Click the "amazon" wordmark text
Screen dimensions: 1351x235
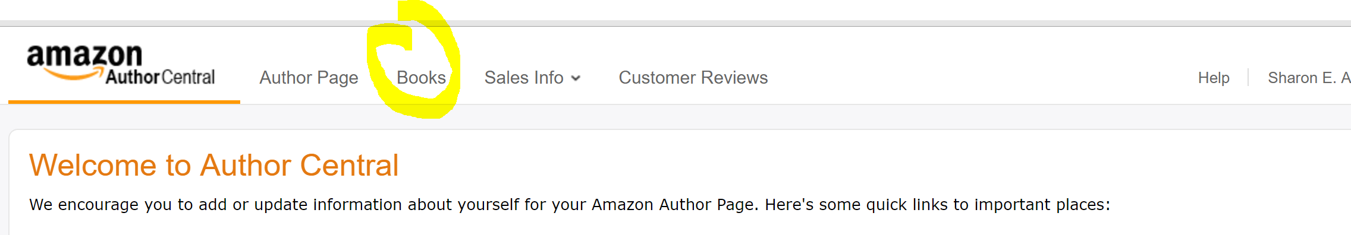(x=84, y=56)
